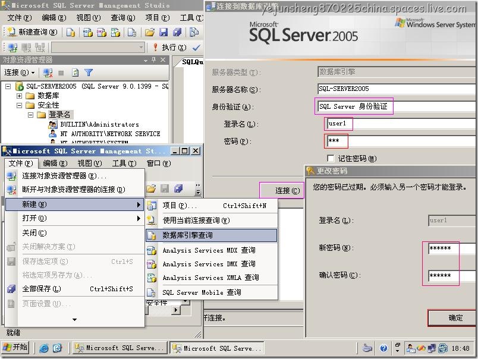Open the Window (窗口) menu in the lower window
The width and height of the screenshot is (478, 359).
159,163
